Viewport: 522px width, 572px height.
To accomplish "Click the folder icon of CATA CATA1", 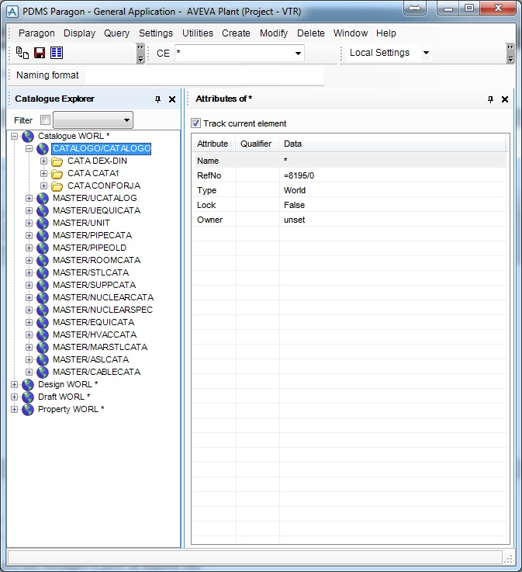I will click(57, 174).
